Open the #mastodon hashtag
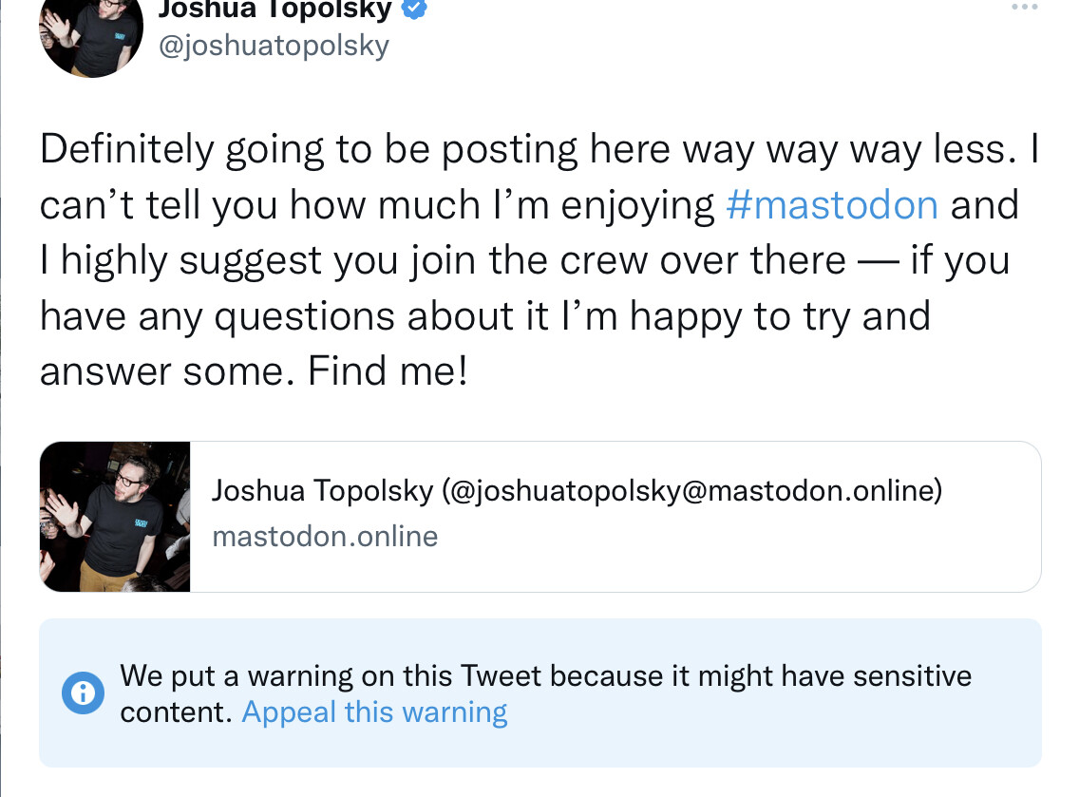The width and height of the screenshot is (1079, 797). [x=831, y=205]
